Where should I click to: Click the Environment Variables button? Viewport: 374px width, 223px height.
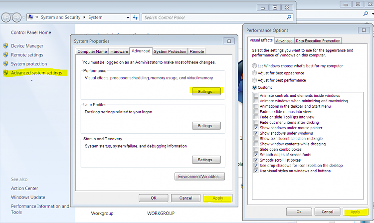pyautogui.click(x=199, y=177)
